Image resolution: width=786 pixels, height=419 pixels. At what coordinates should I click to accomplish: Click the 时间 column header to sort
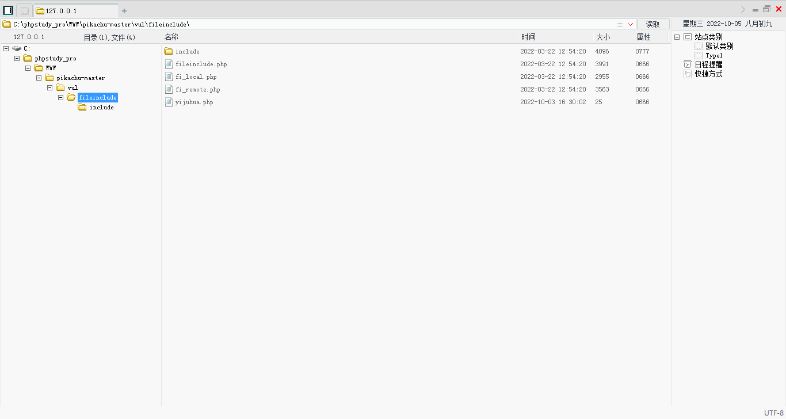pos(528,36)
